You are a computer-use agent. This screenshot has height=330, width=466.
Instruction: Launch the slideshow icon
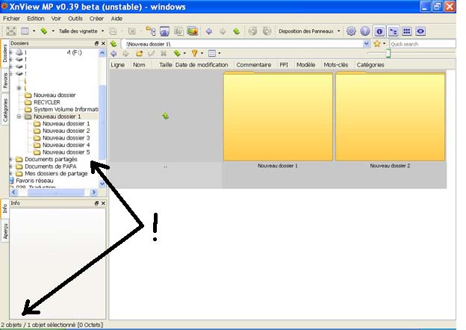coord(193,31)
